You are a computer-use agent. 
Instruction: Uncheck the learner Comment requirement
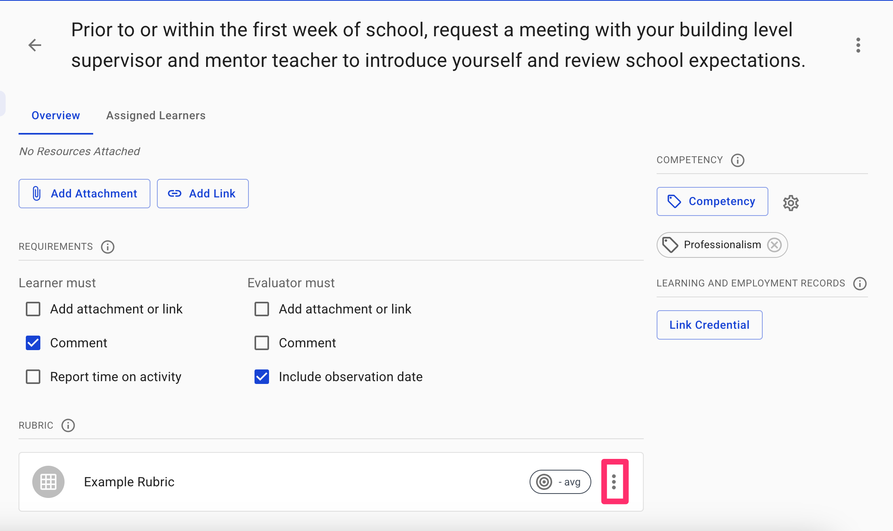(x=33, y=343)
